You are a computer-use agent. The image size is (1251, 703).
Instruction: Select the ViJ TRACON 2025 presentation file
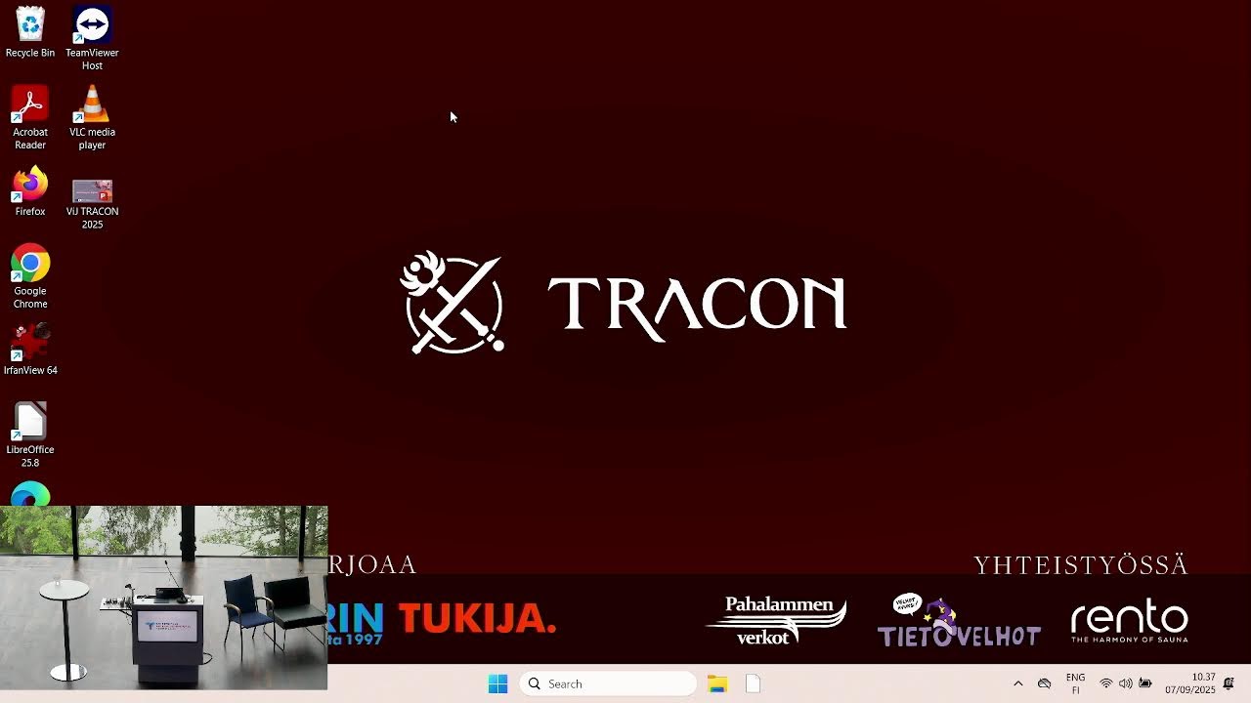[x=92, y=204]
